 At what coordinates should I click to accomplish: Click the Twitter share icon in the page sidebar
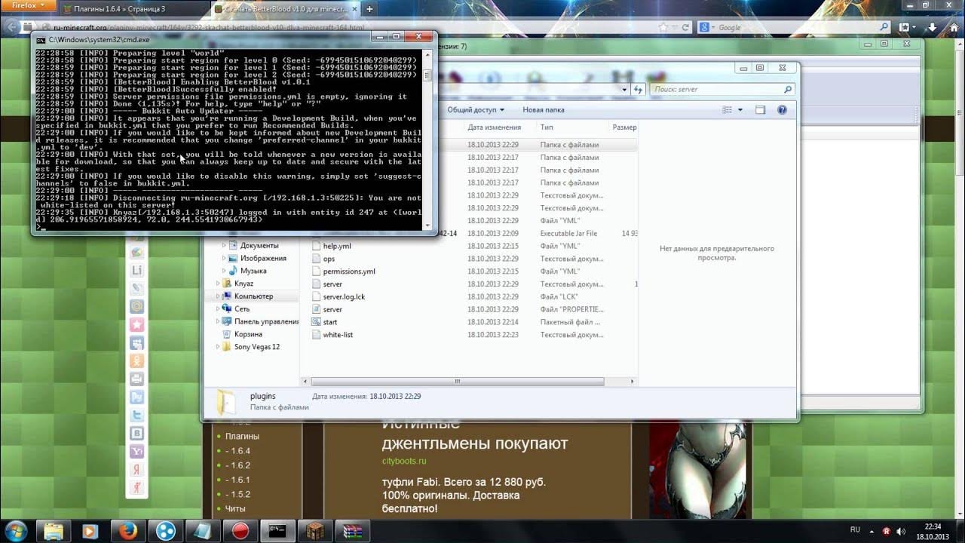point(136,415)
